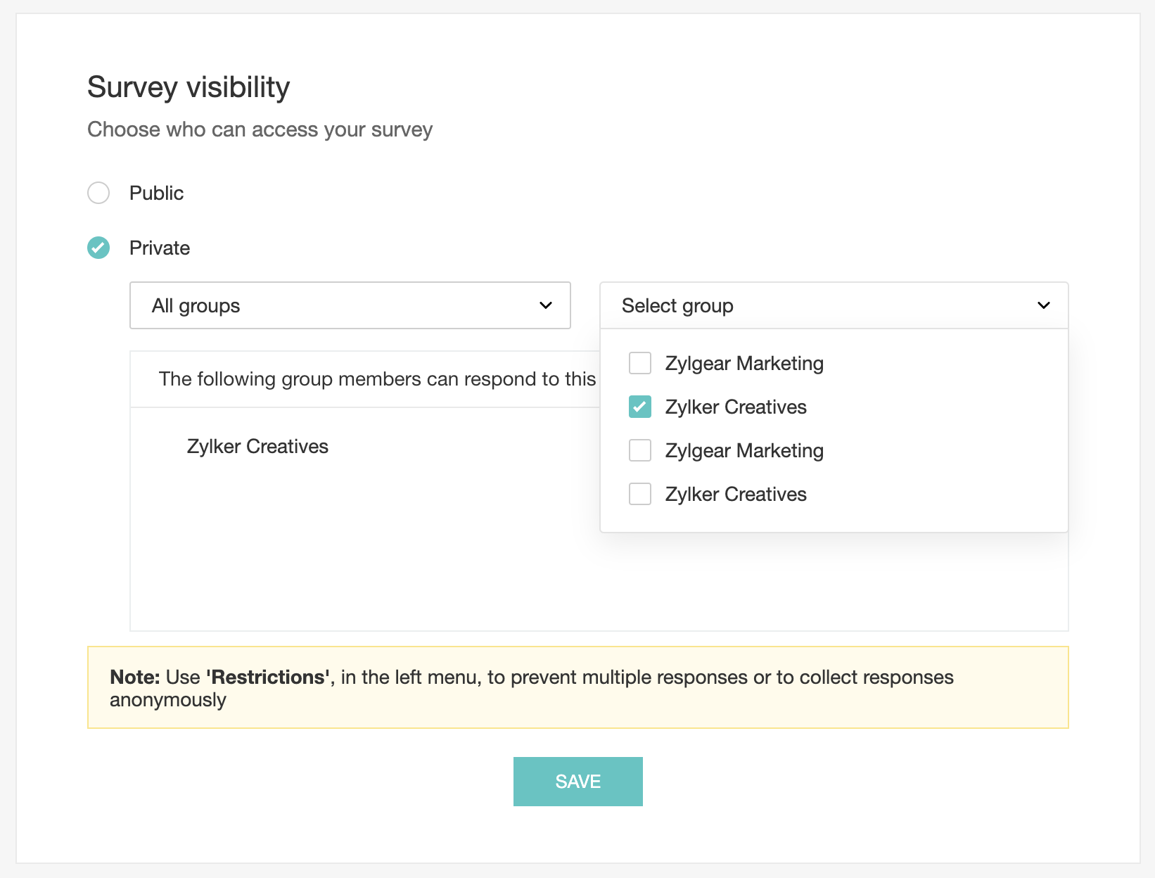Click the first "Zylgear Marketing" option label
1155x878 pixels.
[744, 363]
